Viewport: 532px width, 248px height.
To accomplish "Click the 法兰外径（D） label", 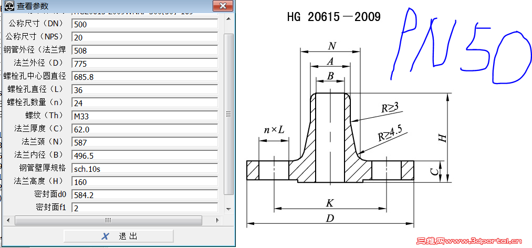I will pyautogui.click(x=39, y=63).
